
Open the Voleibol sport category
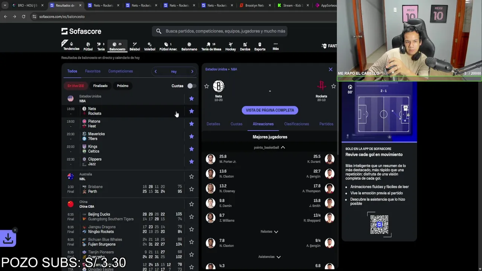point(149,46)
